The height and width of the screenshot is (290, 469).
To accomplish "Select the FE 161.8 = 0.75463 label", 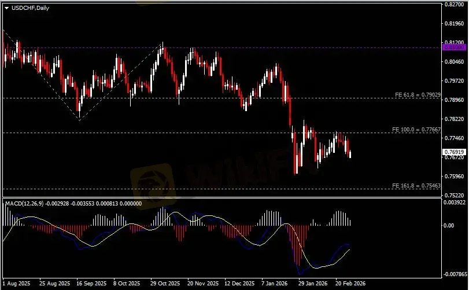I will 416,186.
